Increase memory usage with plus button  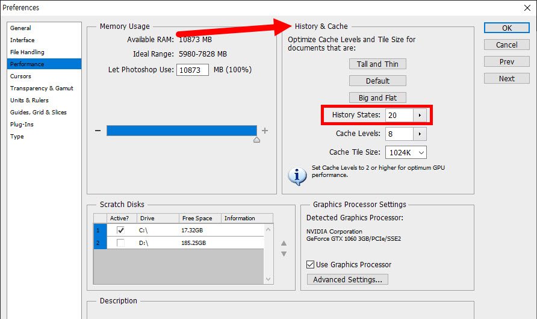(265, 131)
